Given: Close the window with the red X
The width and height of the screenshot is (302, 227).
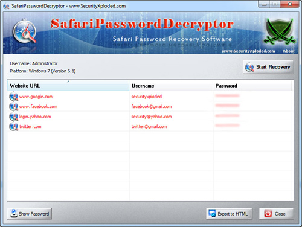Looking at the screenshot, I should coord(289,4).
